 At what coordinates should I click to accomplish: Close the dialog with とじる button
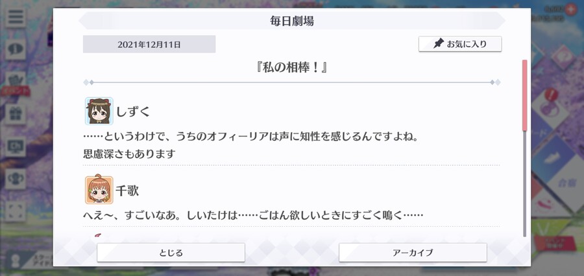(171, 253)
